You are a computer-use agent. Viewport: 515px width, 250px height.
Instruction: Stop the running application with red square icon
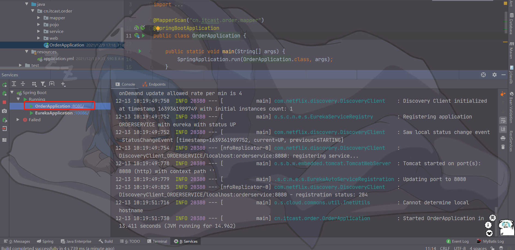(x=4, y=102)
